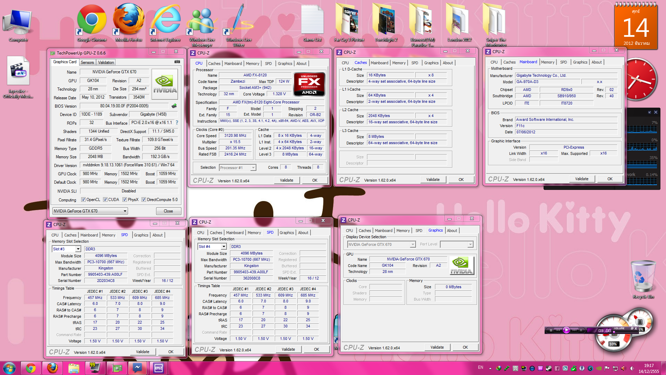
Task: Click Validate in the Mainboard CPU-Z window
Action: coord(582,179)
